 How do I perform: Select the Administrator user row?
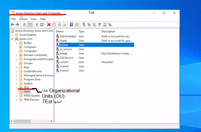pos(95,36)
